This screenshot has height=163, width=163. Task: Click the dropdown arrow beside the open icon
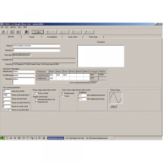click(7, 32)
